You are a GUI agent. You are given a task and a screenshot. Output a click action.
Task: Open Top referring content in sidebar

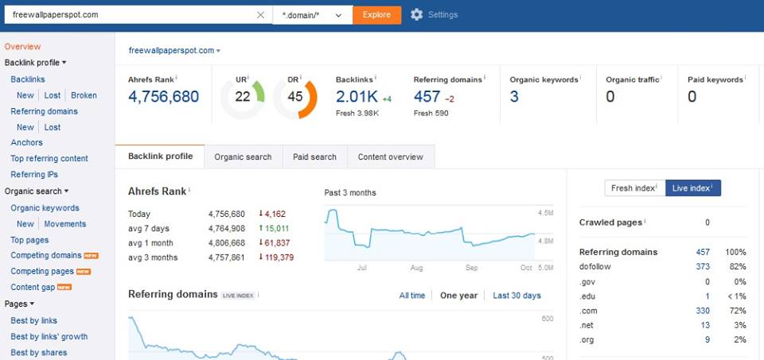click(x=49, y=158)
